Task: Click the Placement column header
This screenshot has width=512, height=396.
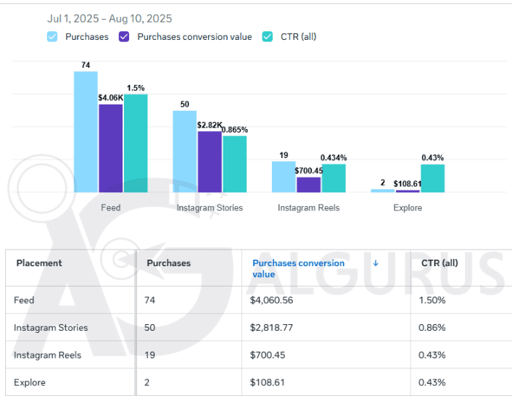Action: (x=39, y=263)
